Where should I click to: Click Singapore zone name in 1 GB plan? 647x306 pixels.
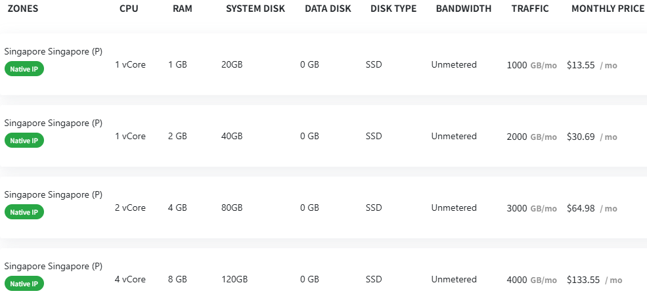point(53,51)
